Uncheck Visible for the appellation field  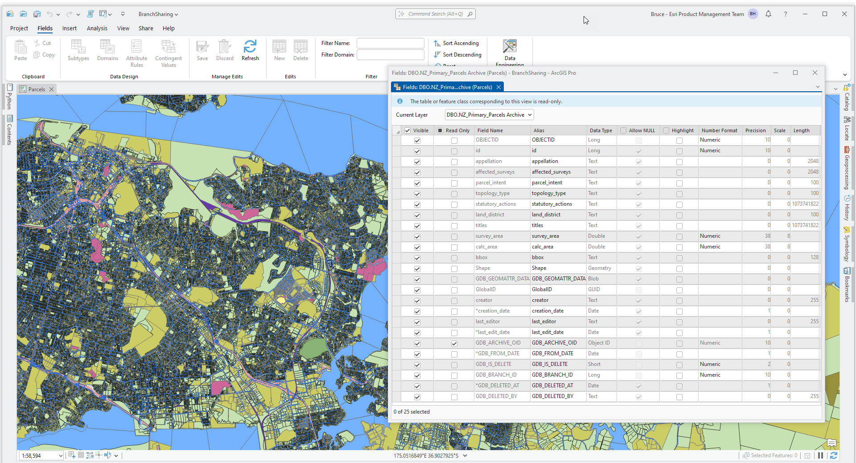point(417,162)
